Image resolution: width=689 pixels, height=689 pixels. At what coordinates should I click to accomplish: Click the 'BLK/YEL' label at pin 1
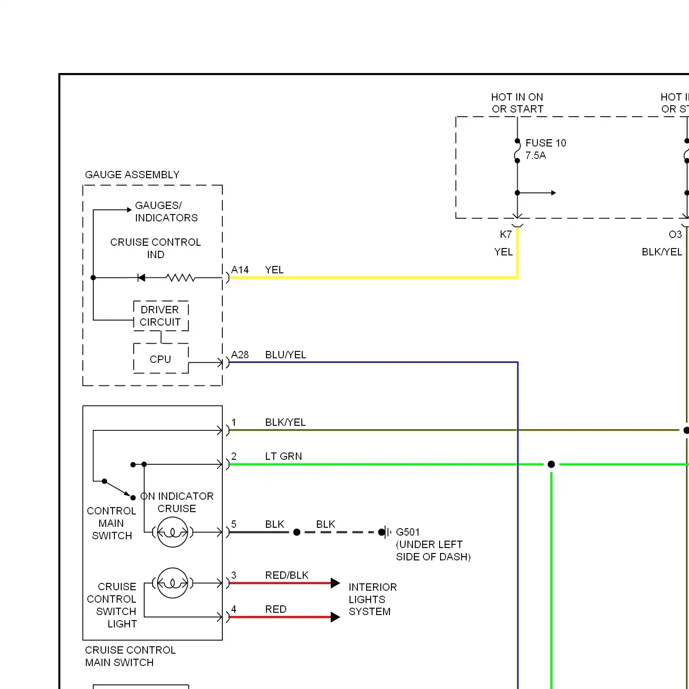(285, 422)
